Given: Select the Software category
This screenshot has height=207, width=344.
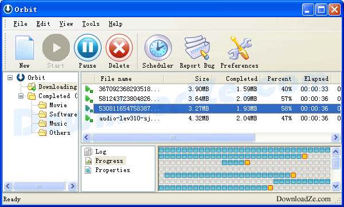Looking at the screenshot, I should 63,114.
